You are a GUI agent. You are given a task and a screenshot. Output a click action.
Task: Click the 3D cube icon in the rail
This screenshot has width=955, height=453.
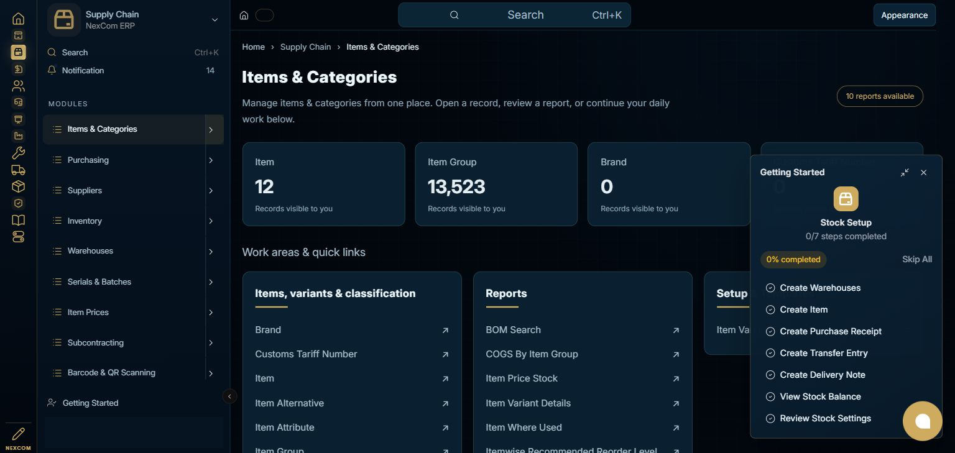point(18,186)
